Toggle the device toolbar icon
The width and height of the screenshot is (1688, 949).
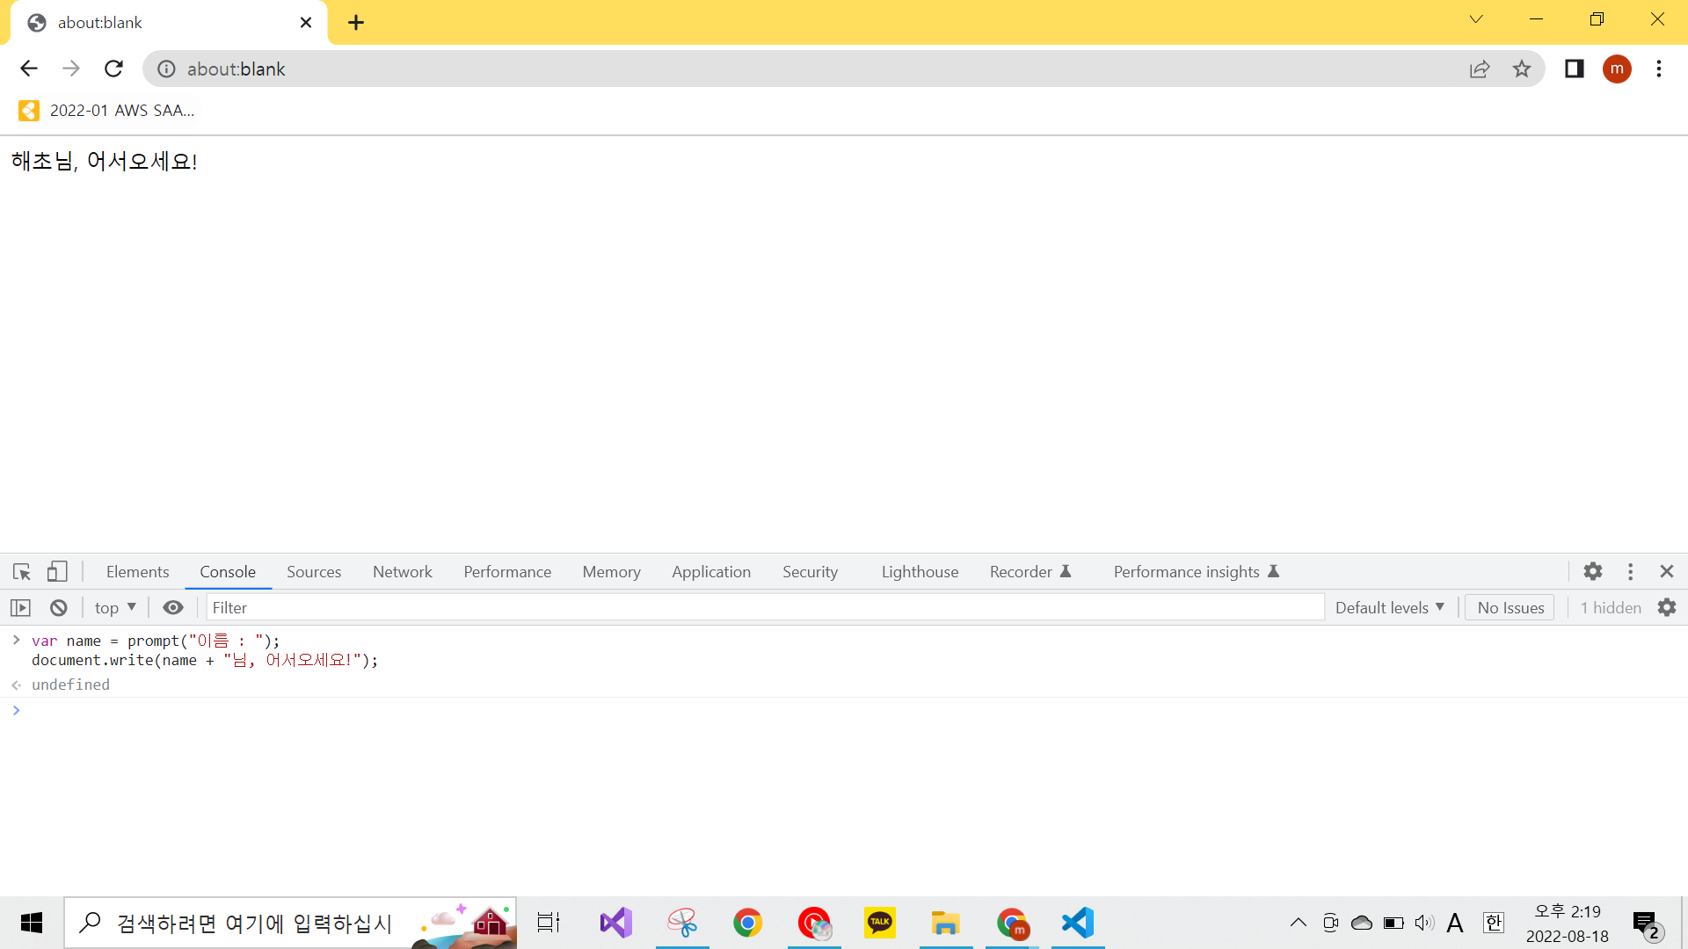[57, 572]
